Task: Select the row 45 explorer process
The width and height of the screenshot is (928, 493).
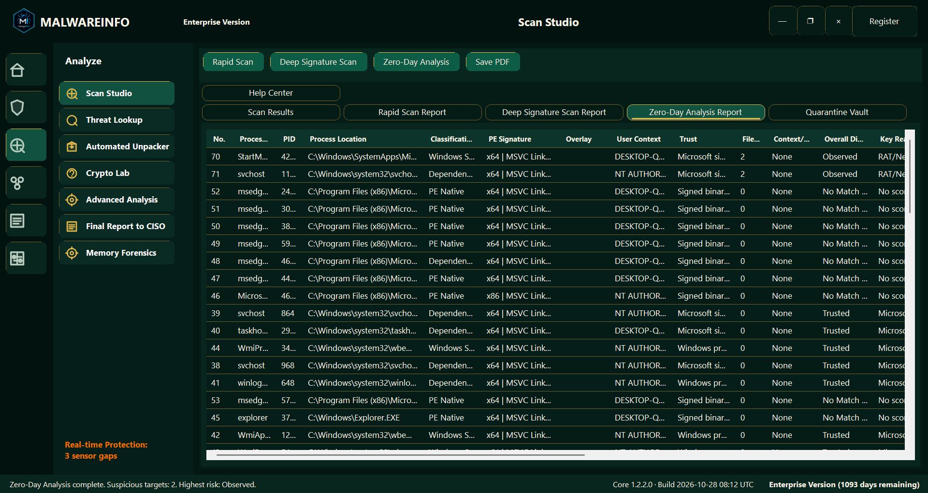Action: pyautogui.click(x=556, y=418)
